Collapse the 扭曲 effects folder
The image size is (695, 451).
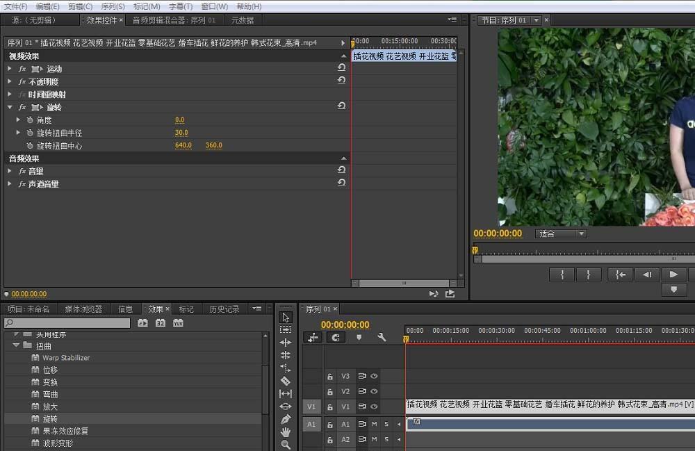pos(16,345)
